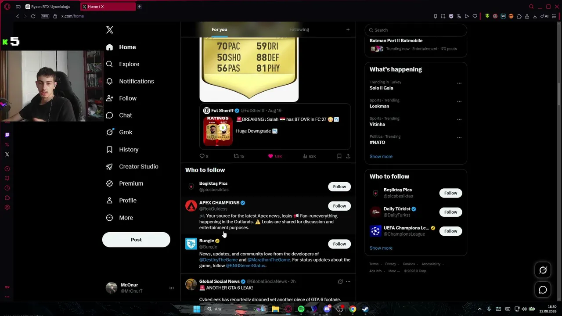562x316 pixels.
Task: Show hidden system tray icons
Action: click(x=480, y=309)
